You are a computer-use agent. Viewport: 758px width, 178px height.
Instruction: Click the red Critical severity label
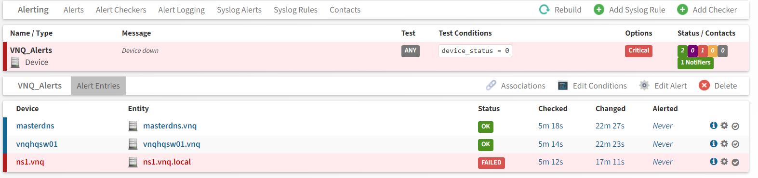click(x=638, y=51)
